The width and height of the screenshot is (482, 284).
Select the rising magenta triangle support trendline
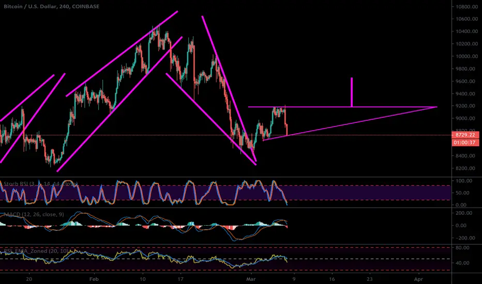pos(350,123)
